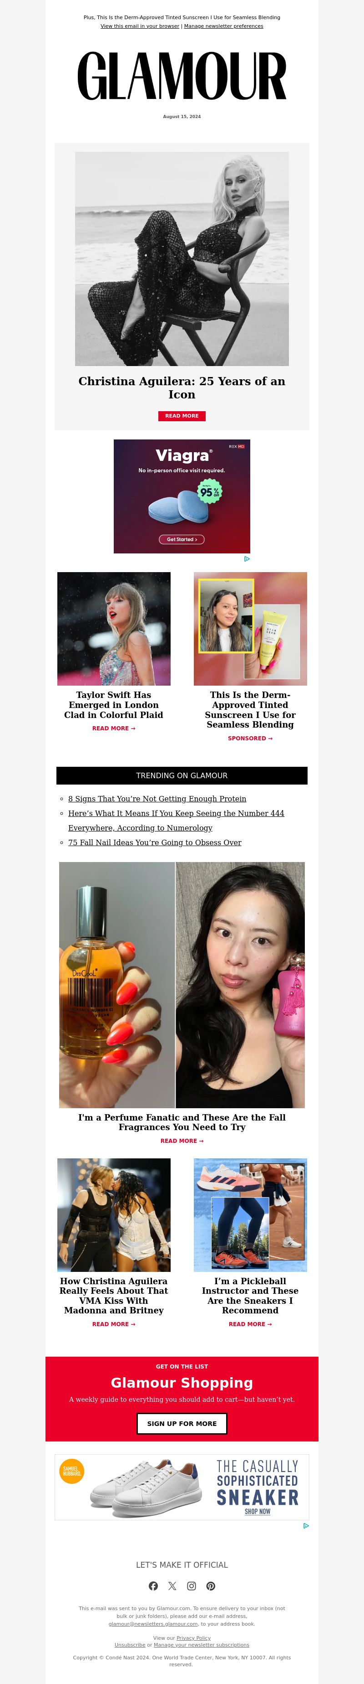This screenshot has width=364, height=1684.
Task: Open 8 Signs You're Not Getting Enough Protein
Action: point(157,799)
